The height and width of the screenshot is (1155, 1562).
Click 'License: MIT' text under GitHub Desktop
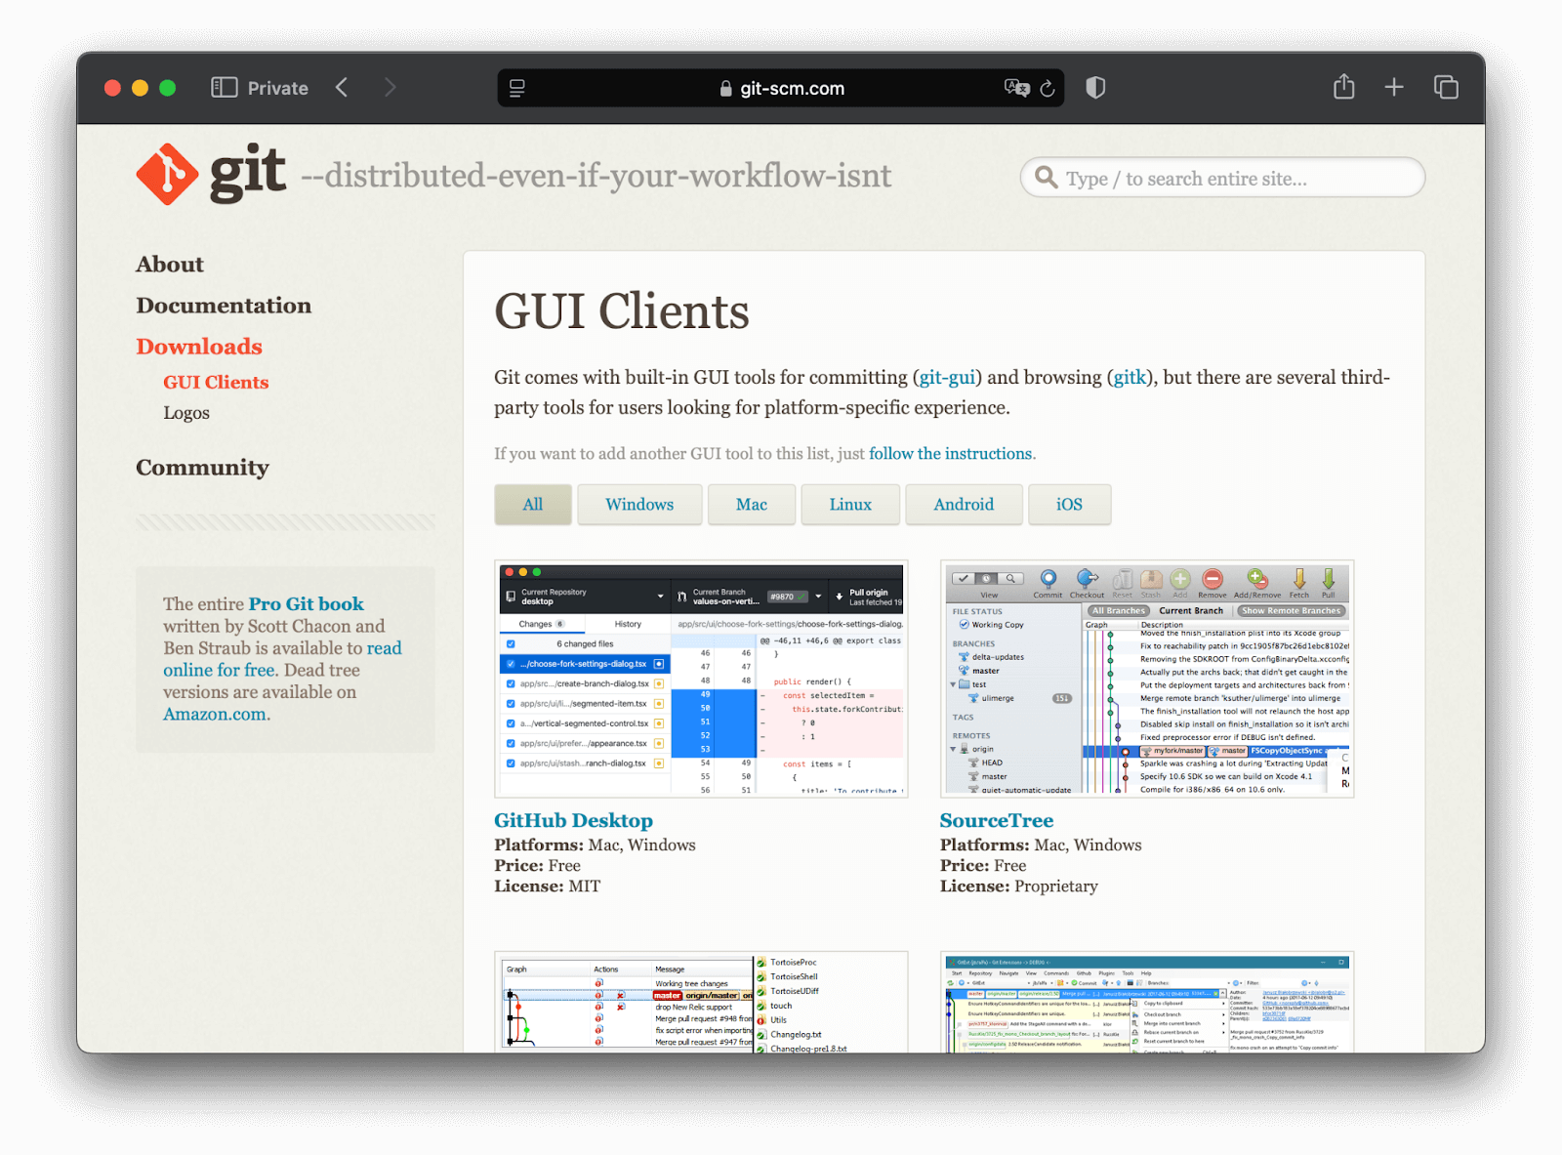click(x=547, y=887)
